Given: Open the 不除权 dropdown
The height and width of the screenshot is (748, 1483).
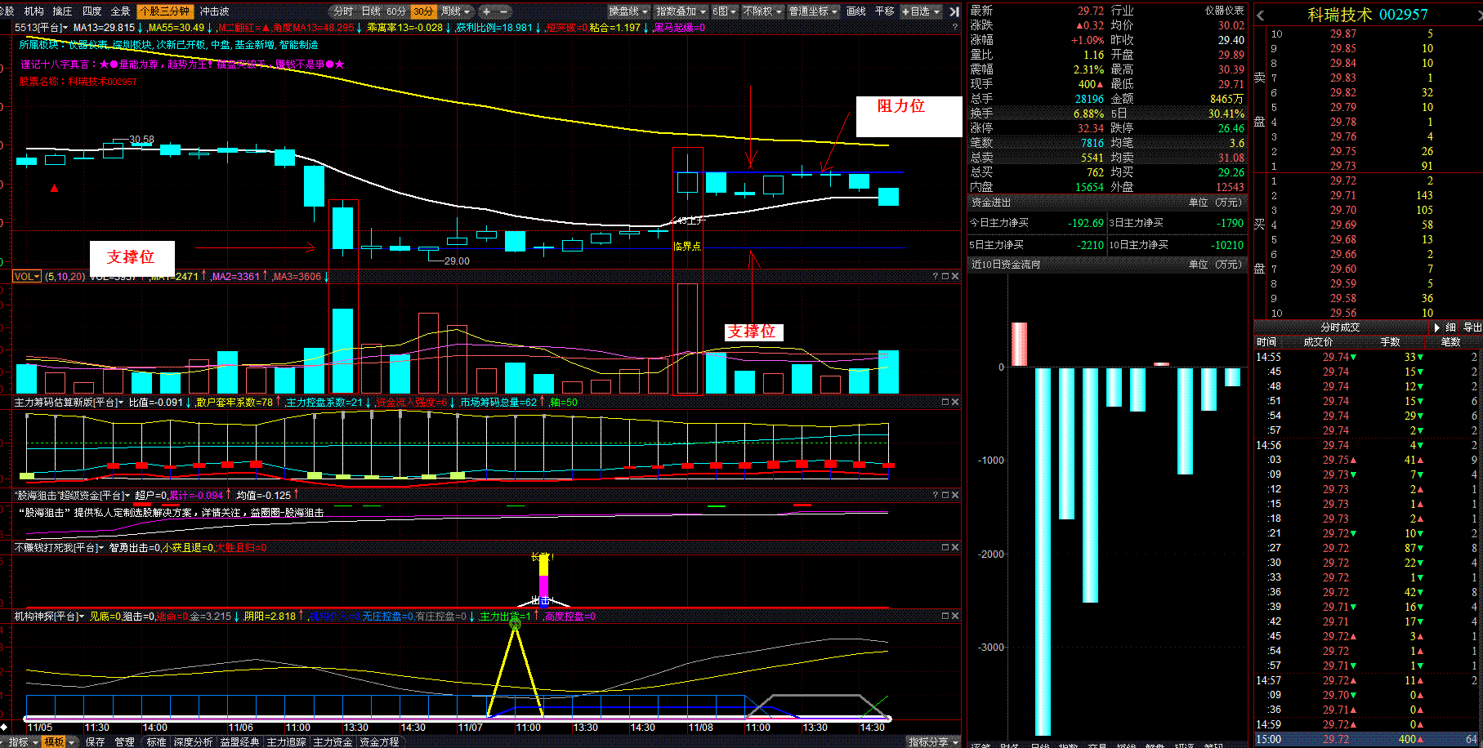Looking at the screenshot, I should 762,11.
